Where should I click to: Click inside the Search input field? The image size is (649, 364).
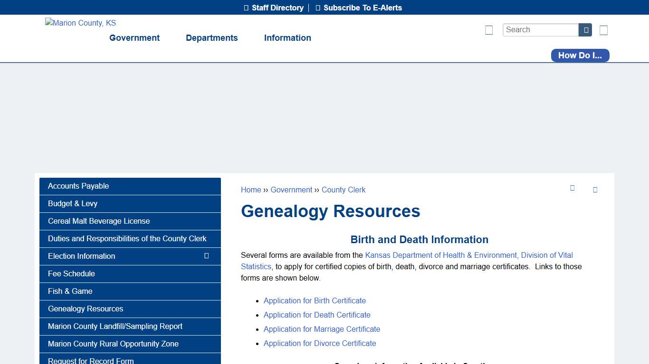(540, 29)
